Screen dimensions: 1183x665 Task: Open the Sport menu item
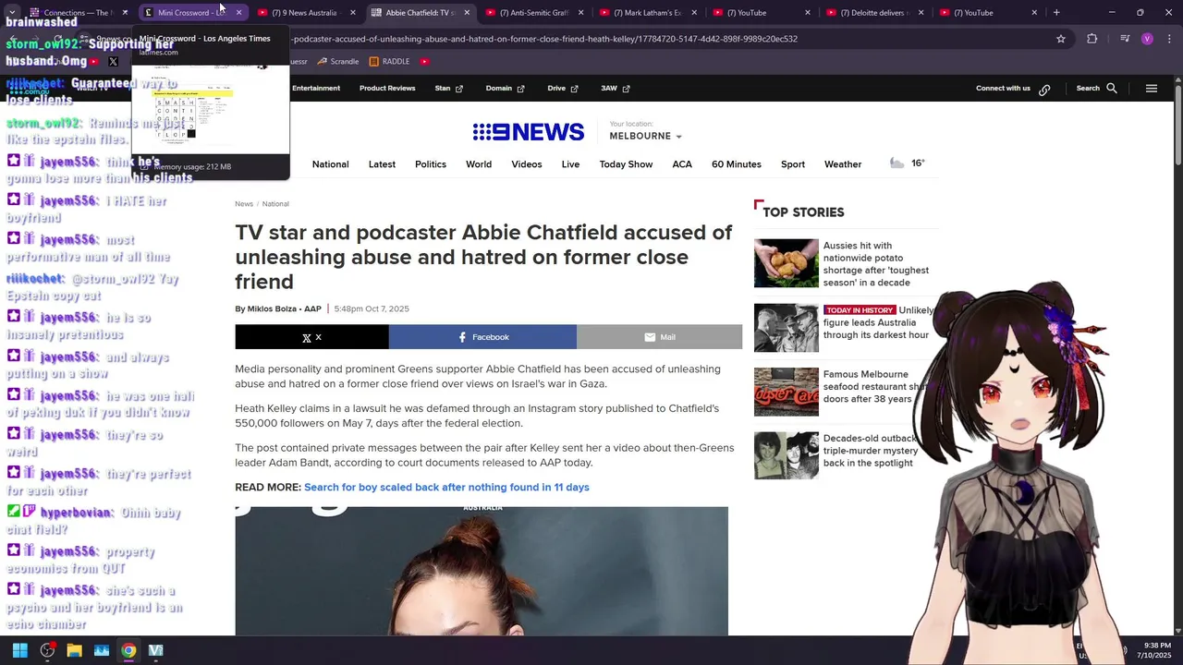coord(793,164)
